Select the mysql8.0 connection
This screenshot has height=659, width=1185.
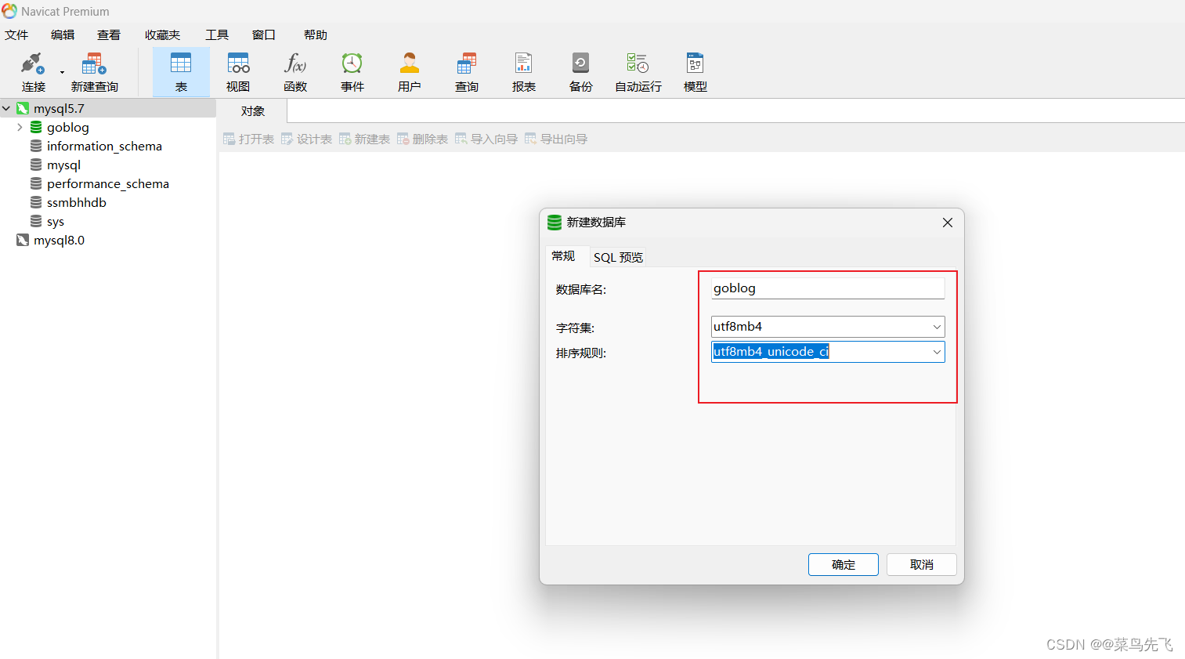[59, 240]
